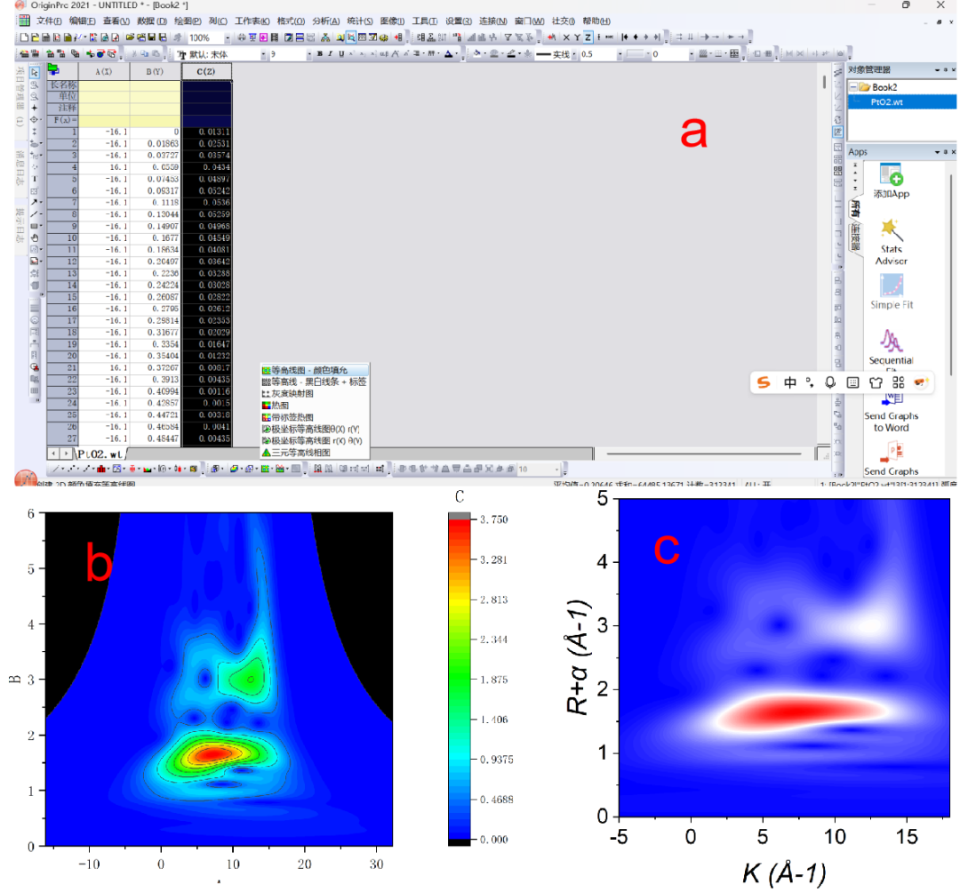Toggle the Z column designation button
This screenshot has height=893, width=960.
(588, 37)
